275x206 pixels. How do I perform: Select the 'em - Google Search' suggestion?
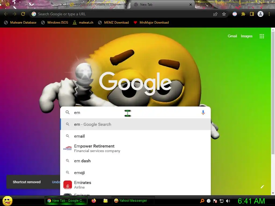pos(135,124)
